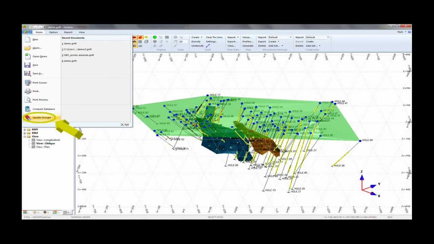The width and height of the screenshot is (434, 244).
Task: Select the Update Dongle menu entry
Action: click(x=42, y=118)
